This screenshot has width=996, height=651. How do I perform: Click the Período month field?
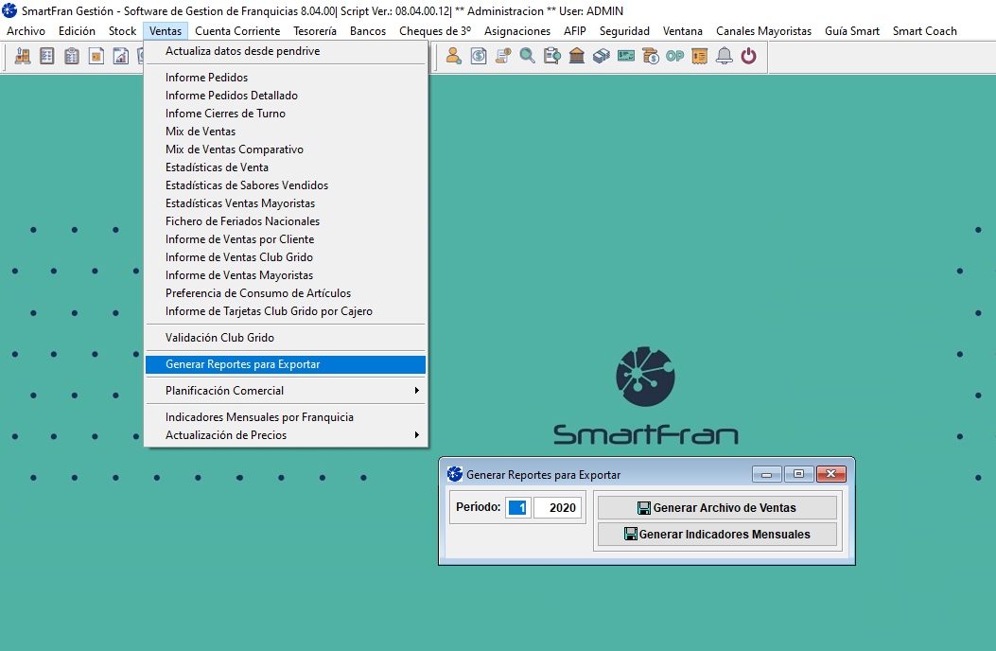[517, 508]
